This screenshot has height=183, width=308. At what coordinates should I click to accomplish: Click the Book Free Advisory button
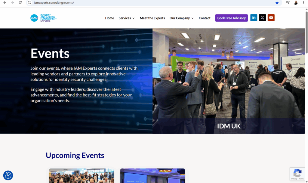tap(231, 18)
